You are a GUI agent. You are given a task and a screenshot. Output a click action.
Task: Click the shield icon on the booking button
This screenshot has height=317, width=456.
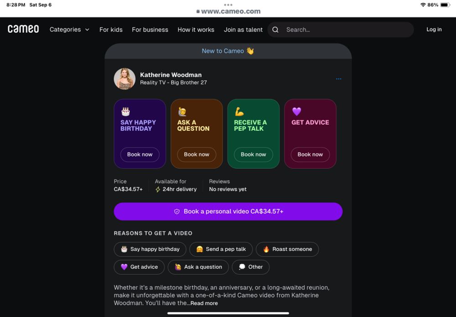[x=176, y=212]
